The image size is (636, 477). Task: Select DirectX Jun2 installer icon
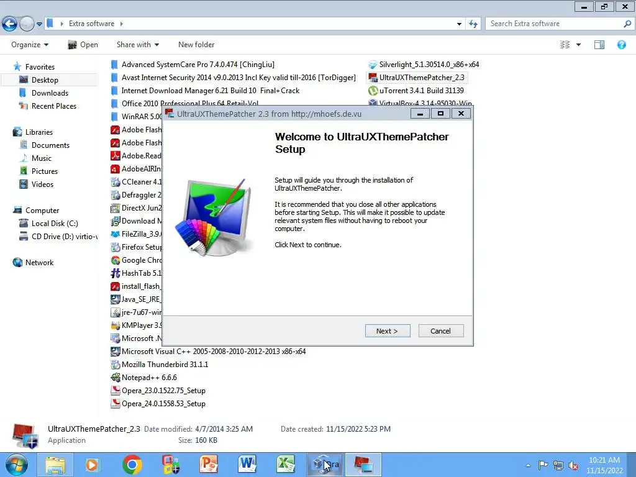pos(115,208)
